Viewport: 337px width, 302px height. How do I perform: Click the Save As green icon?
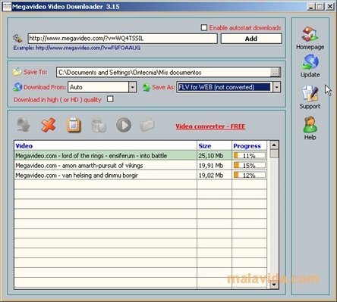click(146, 87)
